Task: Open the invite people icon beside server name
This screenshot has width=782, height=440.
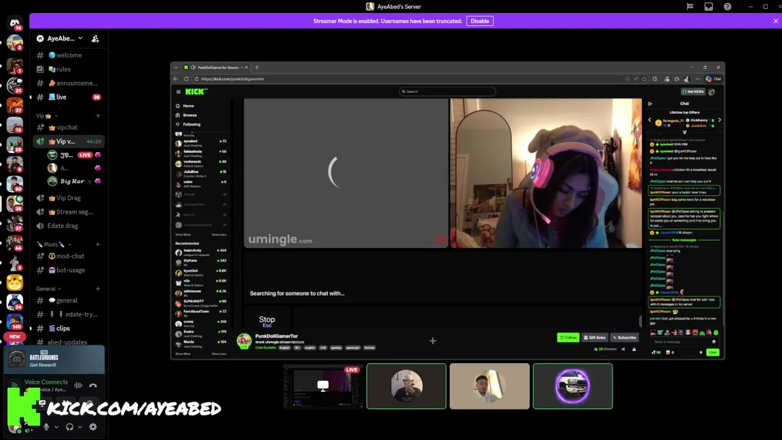Action: [95, 38]
